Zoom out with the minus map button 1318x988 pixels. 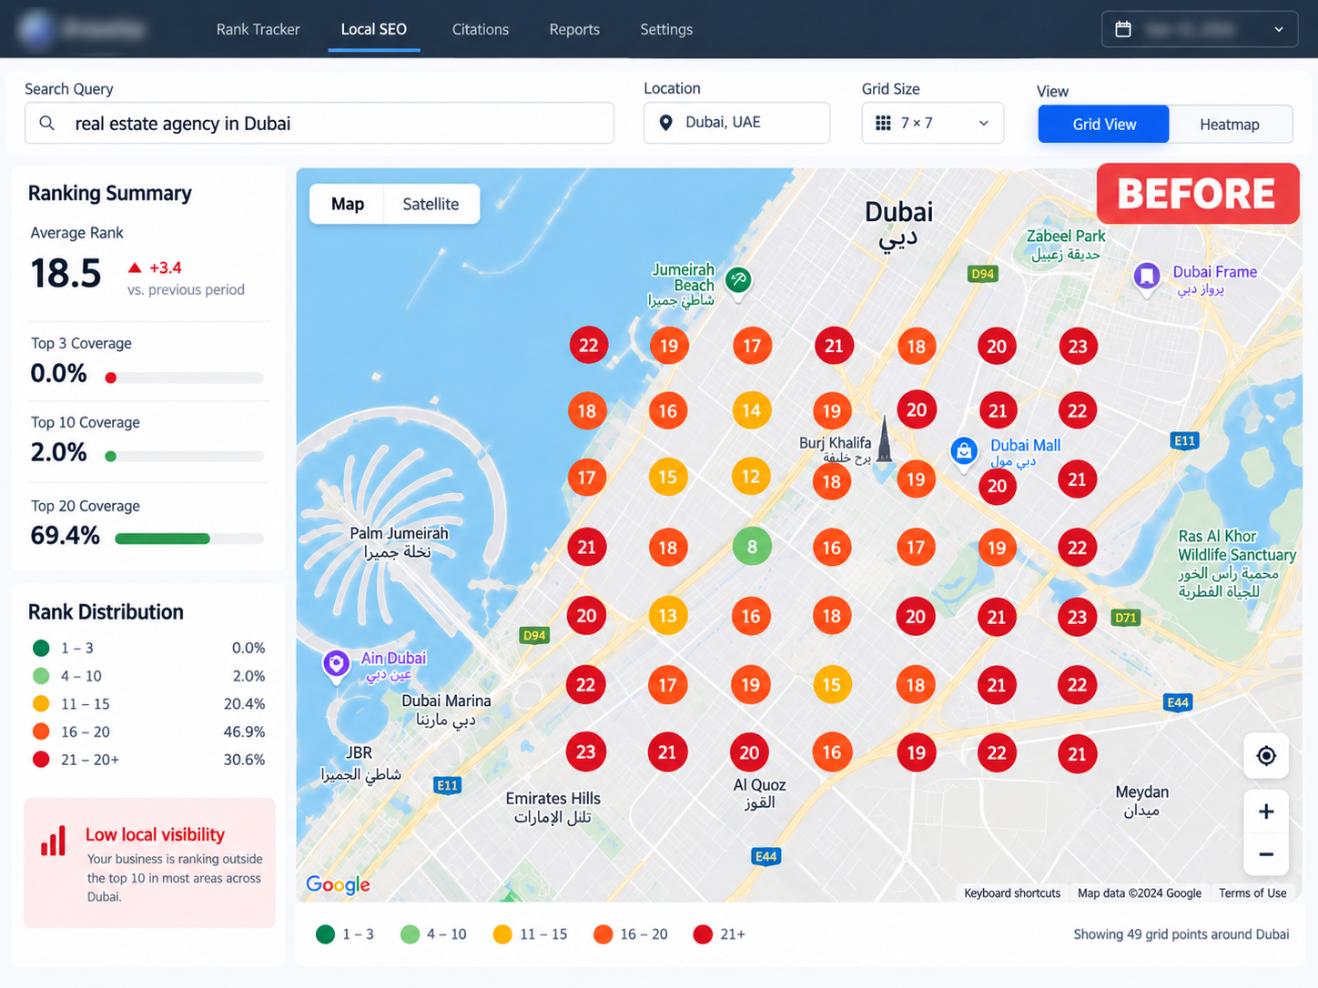tap(1266, 854)
